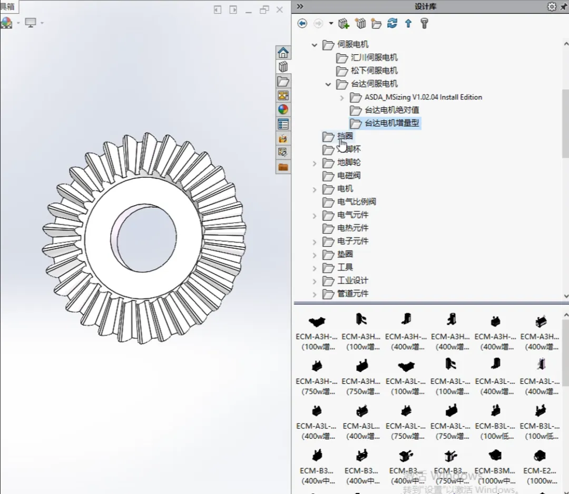Click folder tree scroll up arrow
569x494 pixels.
coord(566,44)
